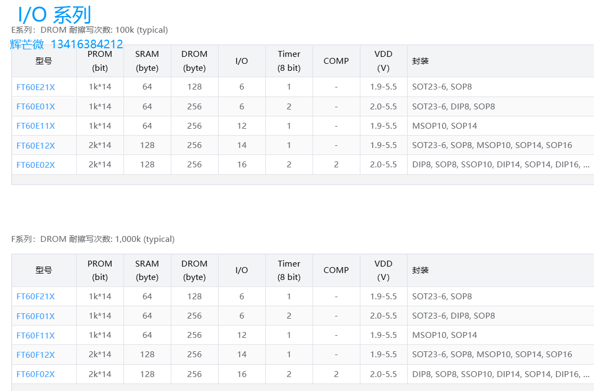594x391 pixels.
Task: Open the FT60E02X product link
Action: point(35,165)
